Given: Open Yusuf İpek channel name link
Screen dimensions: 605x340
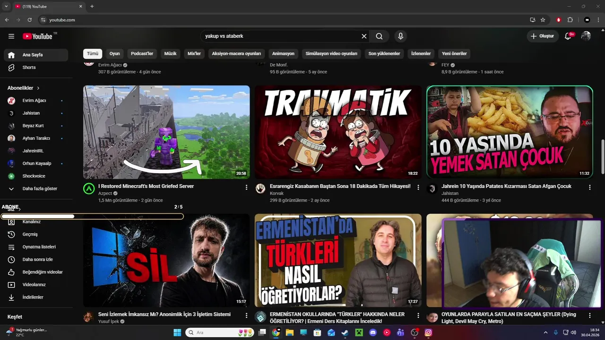Looking at the screenshot, I should (109, 322).
